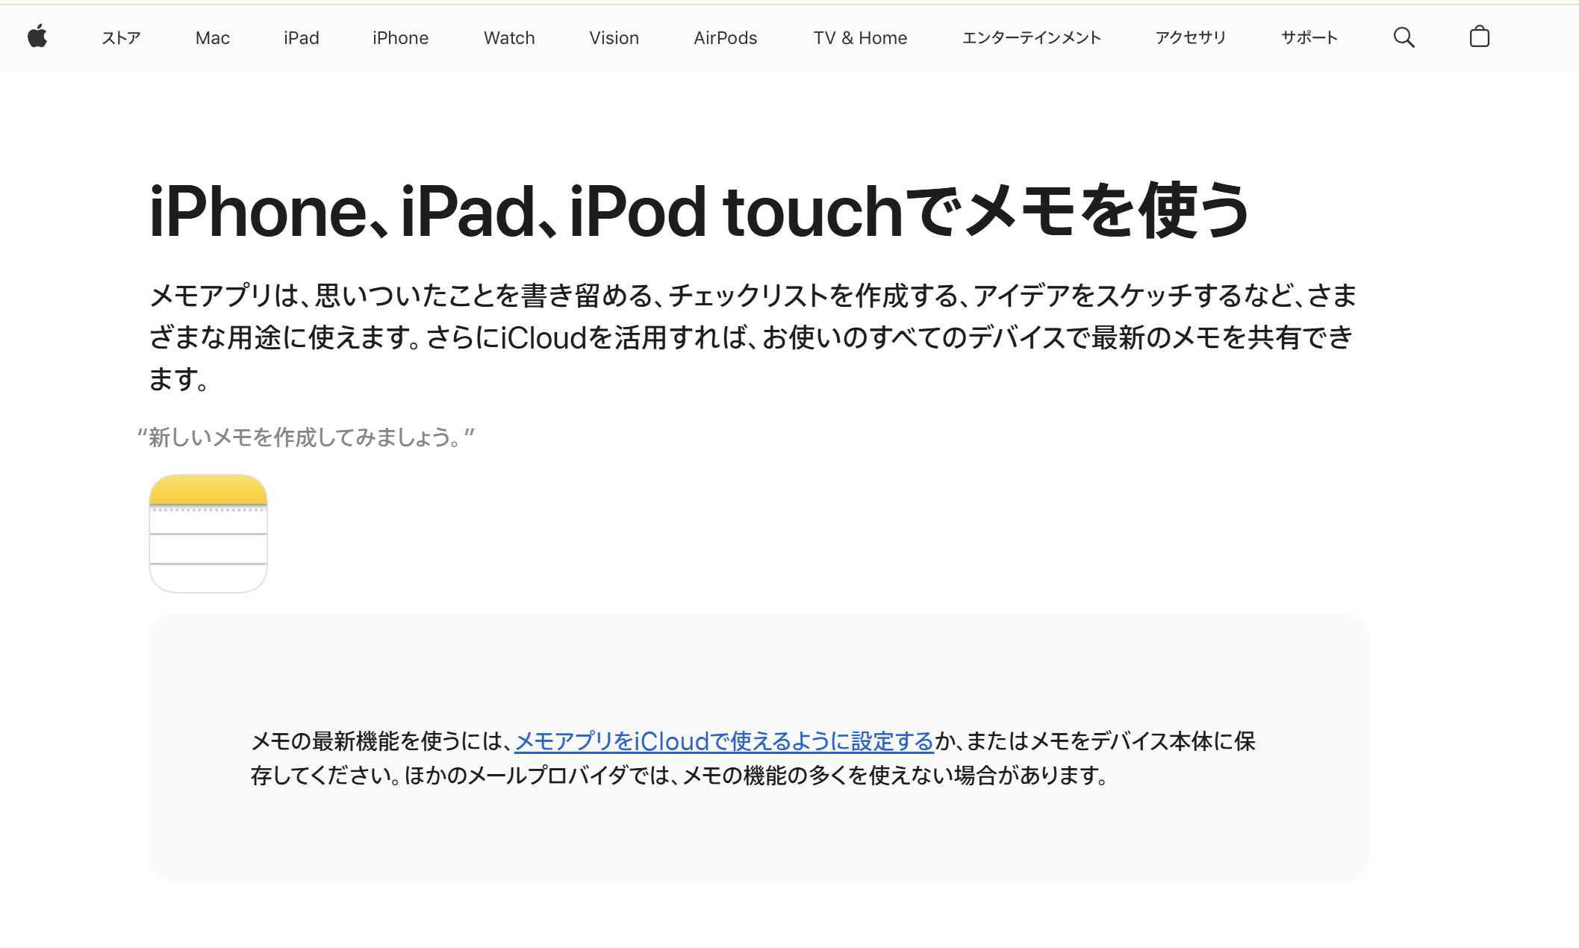Screen dimensions: 1579x948
Task: Click the gray tip box about iCloud setup
Action: (758, 746)
